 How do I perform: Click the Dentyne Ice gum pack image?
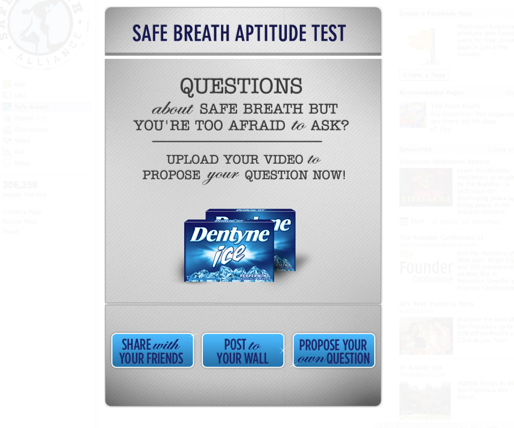click(240, 245)
